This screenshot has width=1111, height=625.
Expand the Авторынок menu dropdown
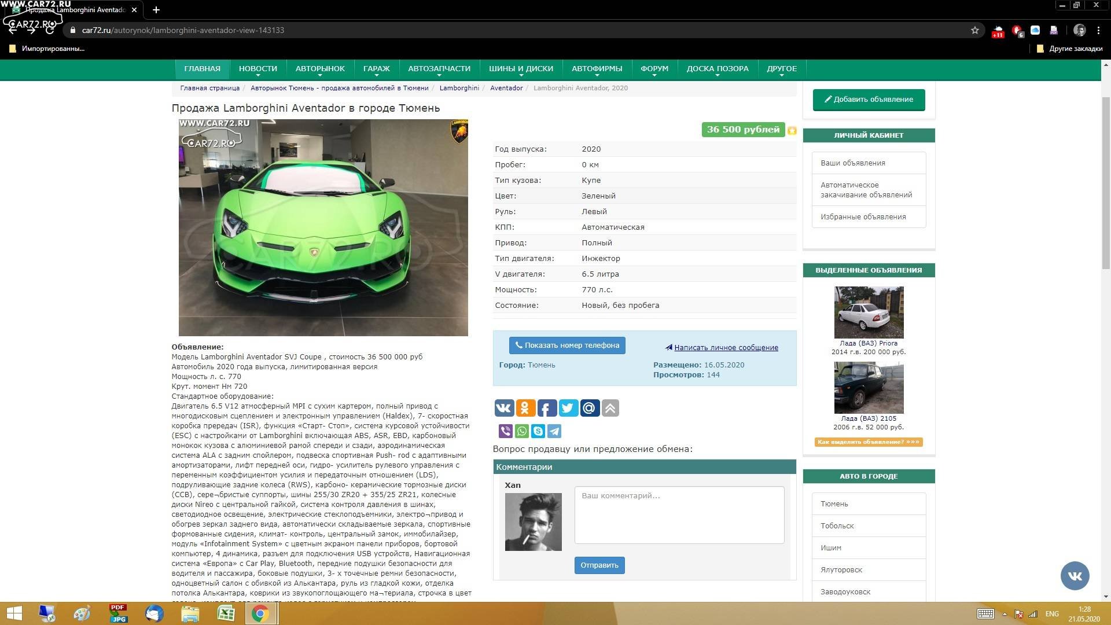click(x=320, y=69)
